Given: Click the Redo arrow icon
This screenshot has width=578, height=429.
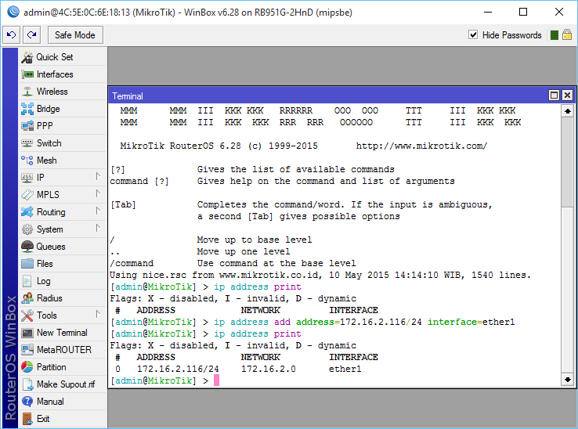Looking at the screenshot, I should [x=31, y=35].
